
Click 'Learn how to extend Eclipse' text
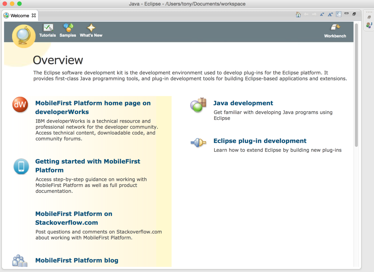pyautogui.click(x=278, y=150)
